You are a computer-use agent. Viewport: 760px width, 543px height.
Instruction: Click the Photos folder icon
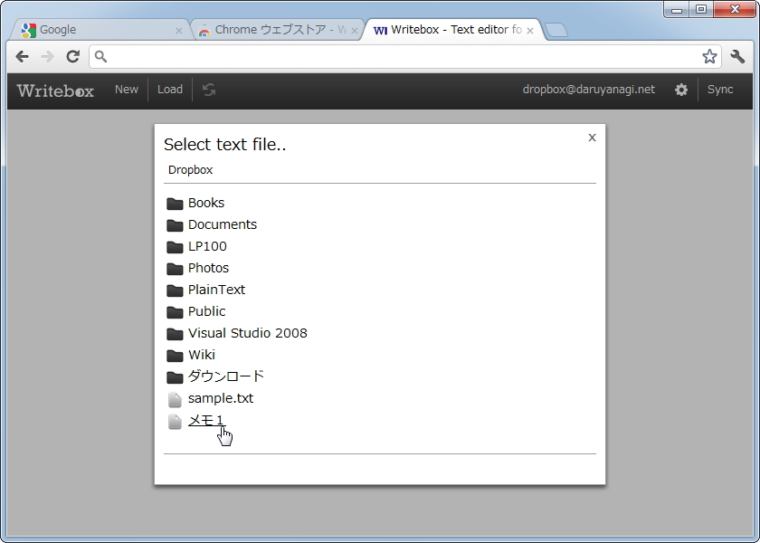(175, 268)
